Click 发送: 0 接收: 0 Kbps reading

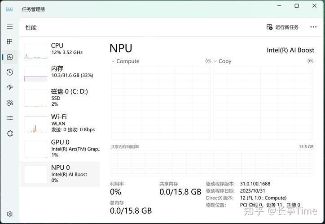coord(73,129)
